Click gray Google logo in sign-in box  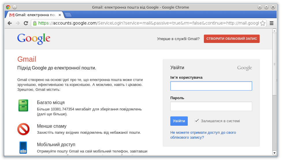(x=245, y=68)
